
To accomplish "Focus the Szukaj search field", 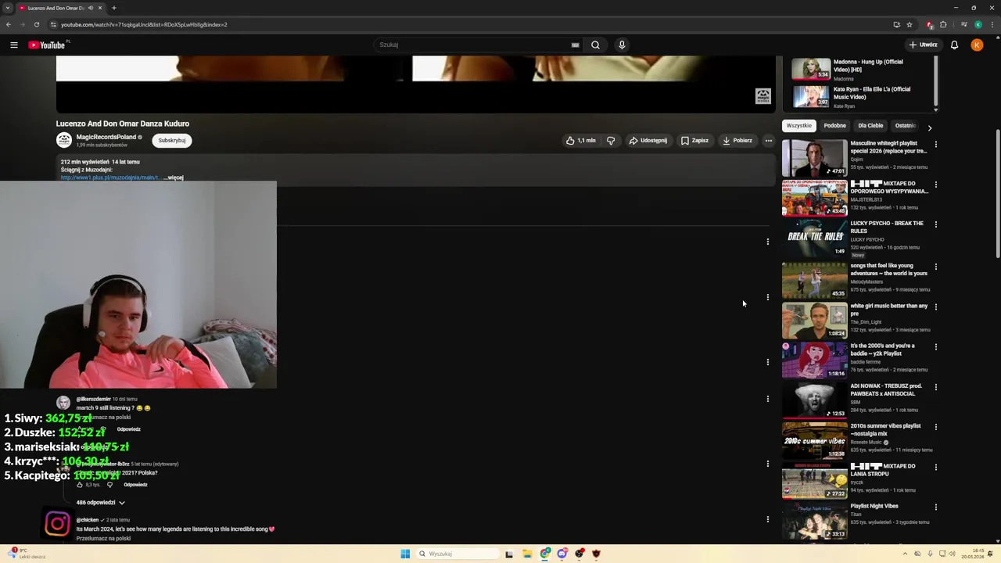I will 473,45.
